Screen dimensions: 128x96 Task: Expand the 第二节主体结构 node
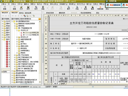pos(15,55)
